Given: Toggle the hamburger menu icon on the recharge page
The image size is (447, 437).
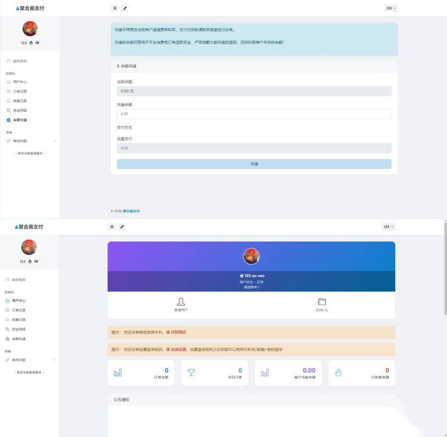Looking at the screenshot, I should (115, 8).
